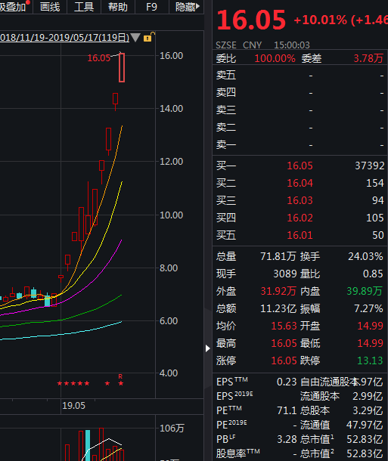Click the 19.05 date axis label
This screenshot has height=461, width=388.
73,406
